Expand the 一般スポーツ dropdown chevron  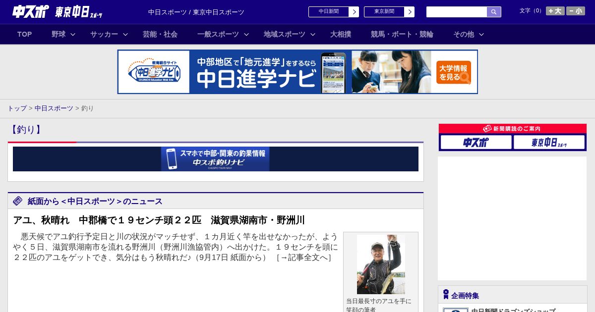click(x=246, y=34)
